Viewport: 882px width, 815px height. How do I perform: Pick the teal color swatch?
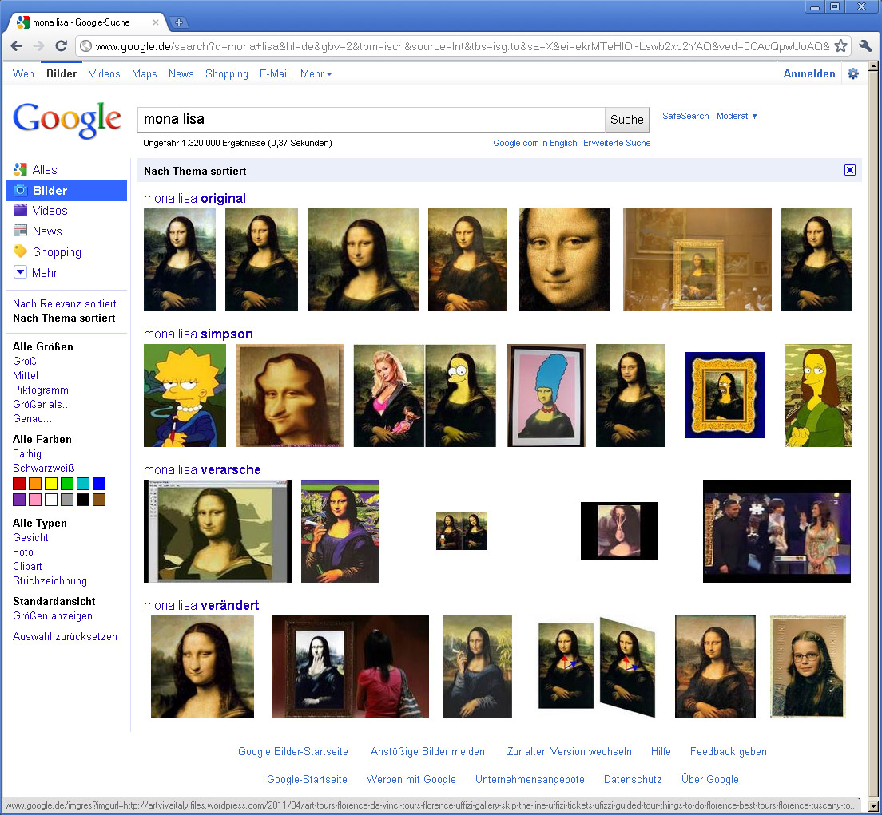83,484
